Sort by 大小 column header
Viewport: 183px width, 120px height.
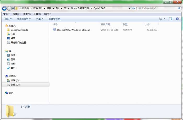pos(147,25)
